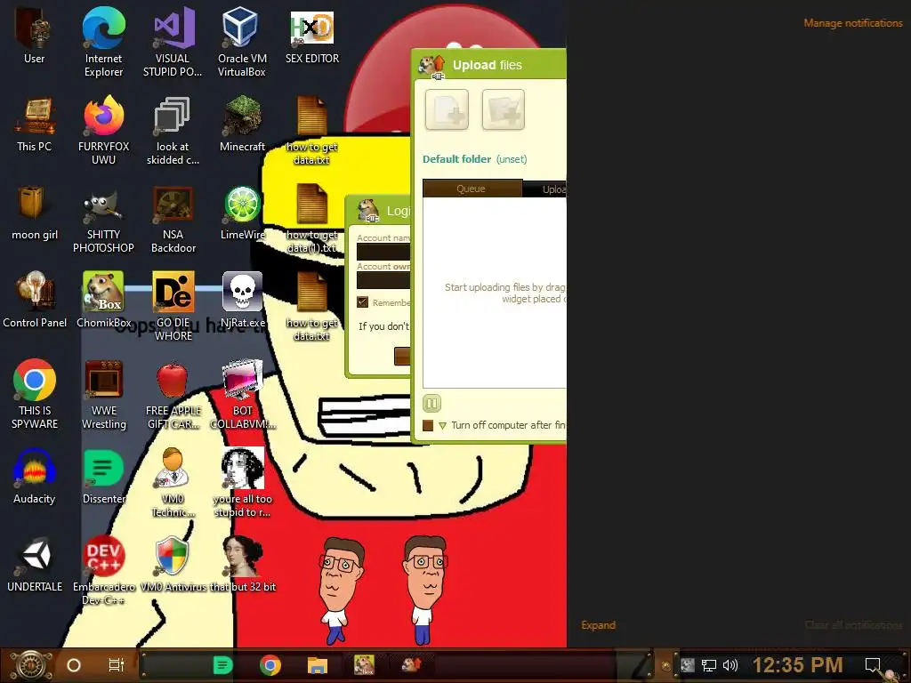
Task: Expand the Turn off computer options arrow
Action: click(443, 426)
